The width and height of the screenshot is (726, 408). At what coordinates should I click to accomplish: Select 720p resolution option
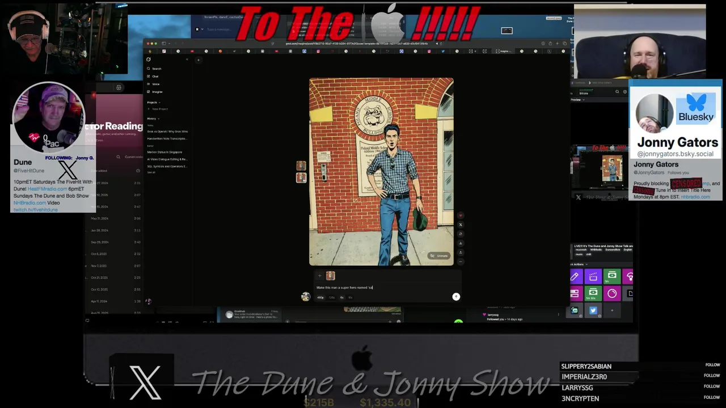332,297
